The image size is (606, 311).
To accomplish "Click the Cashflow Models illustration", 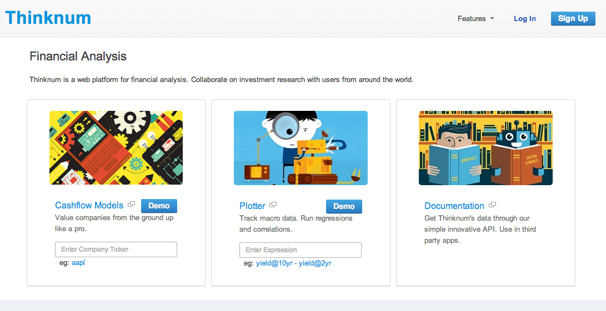I will [116, 147].
